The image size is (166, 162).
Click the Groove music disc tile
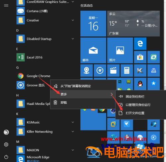pos(100,70)
